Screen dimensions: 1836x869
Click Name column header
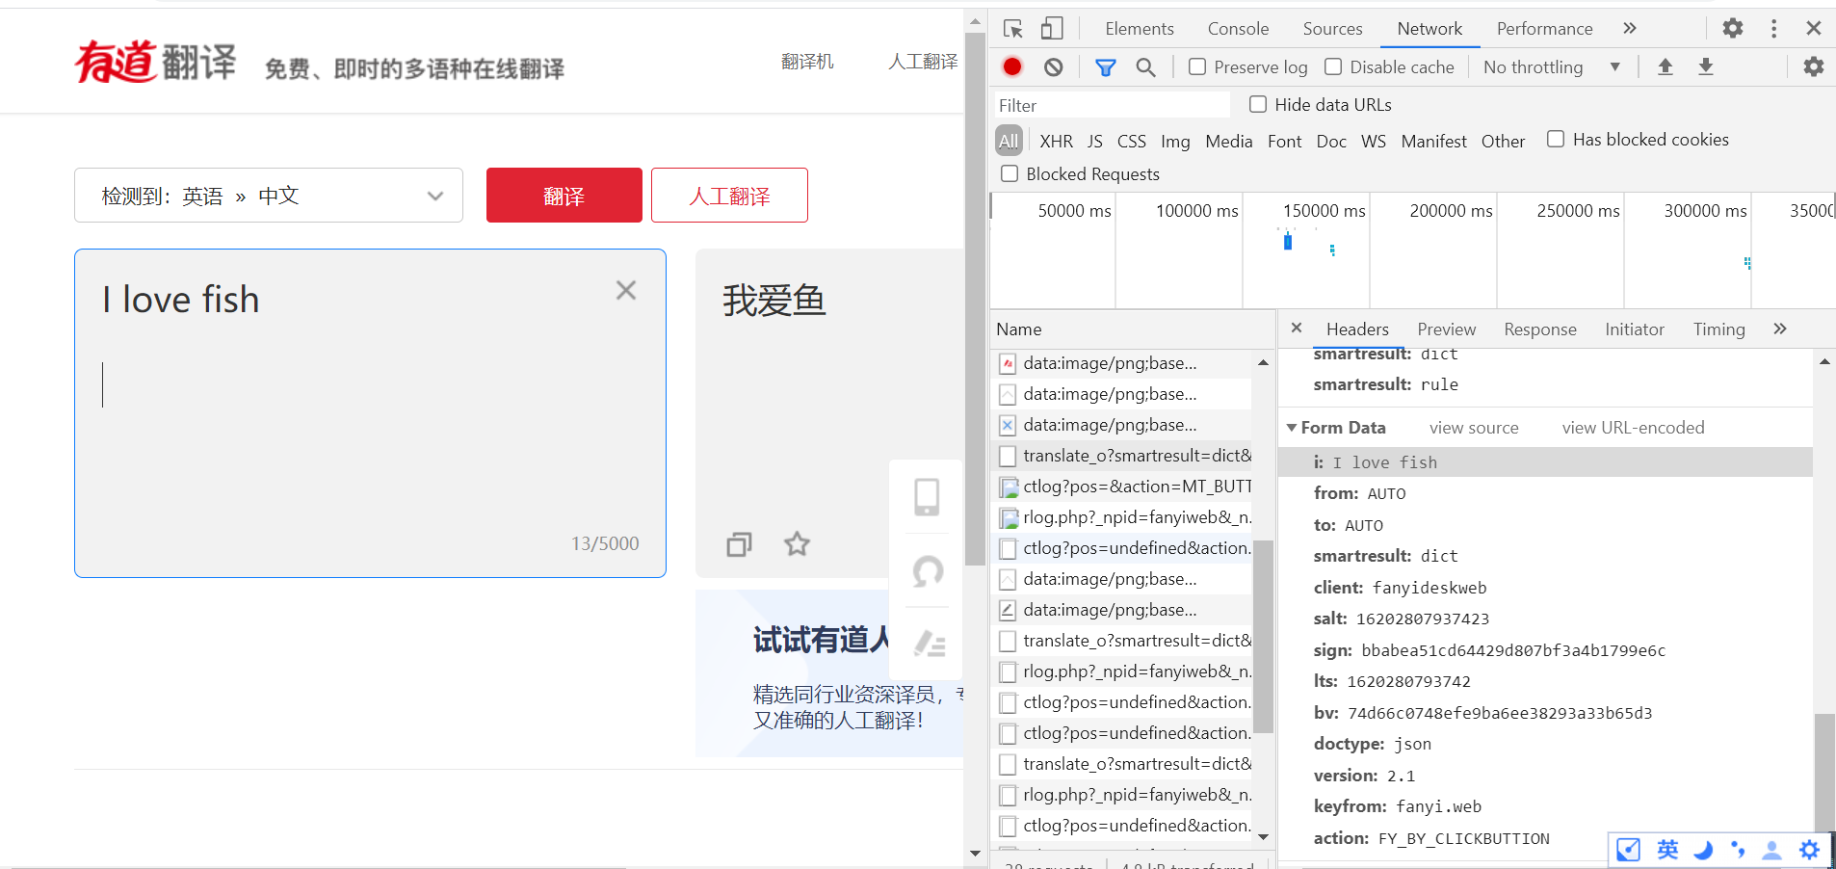tap(1018, 329)
